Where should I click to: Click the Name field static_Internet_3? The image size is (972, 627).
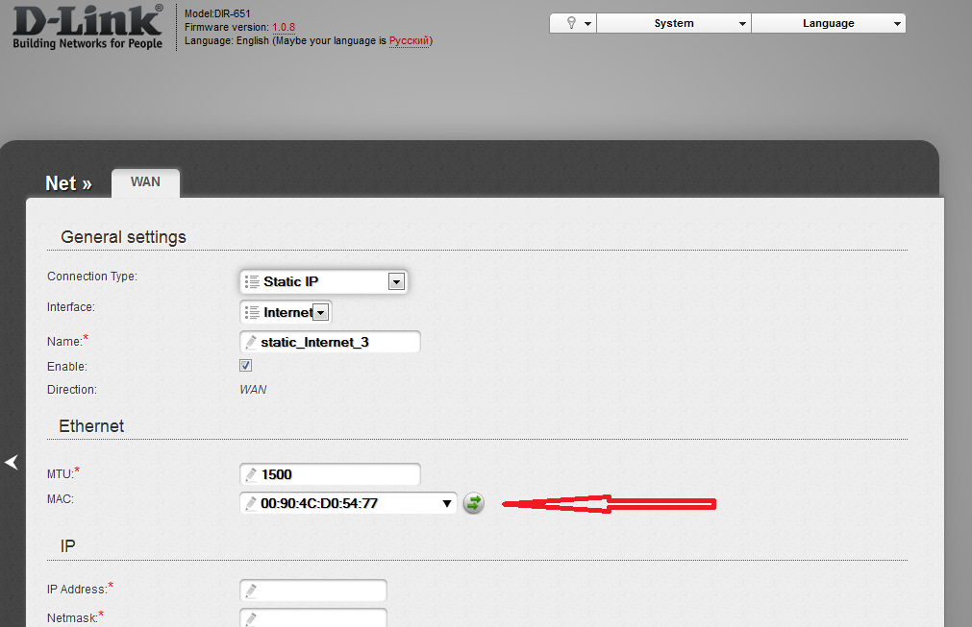330,342
